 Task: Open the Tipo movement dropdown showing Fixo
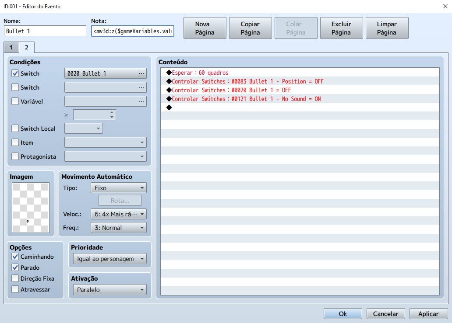point(119,188)
